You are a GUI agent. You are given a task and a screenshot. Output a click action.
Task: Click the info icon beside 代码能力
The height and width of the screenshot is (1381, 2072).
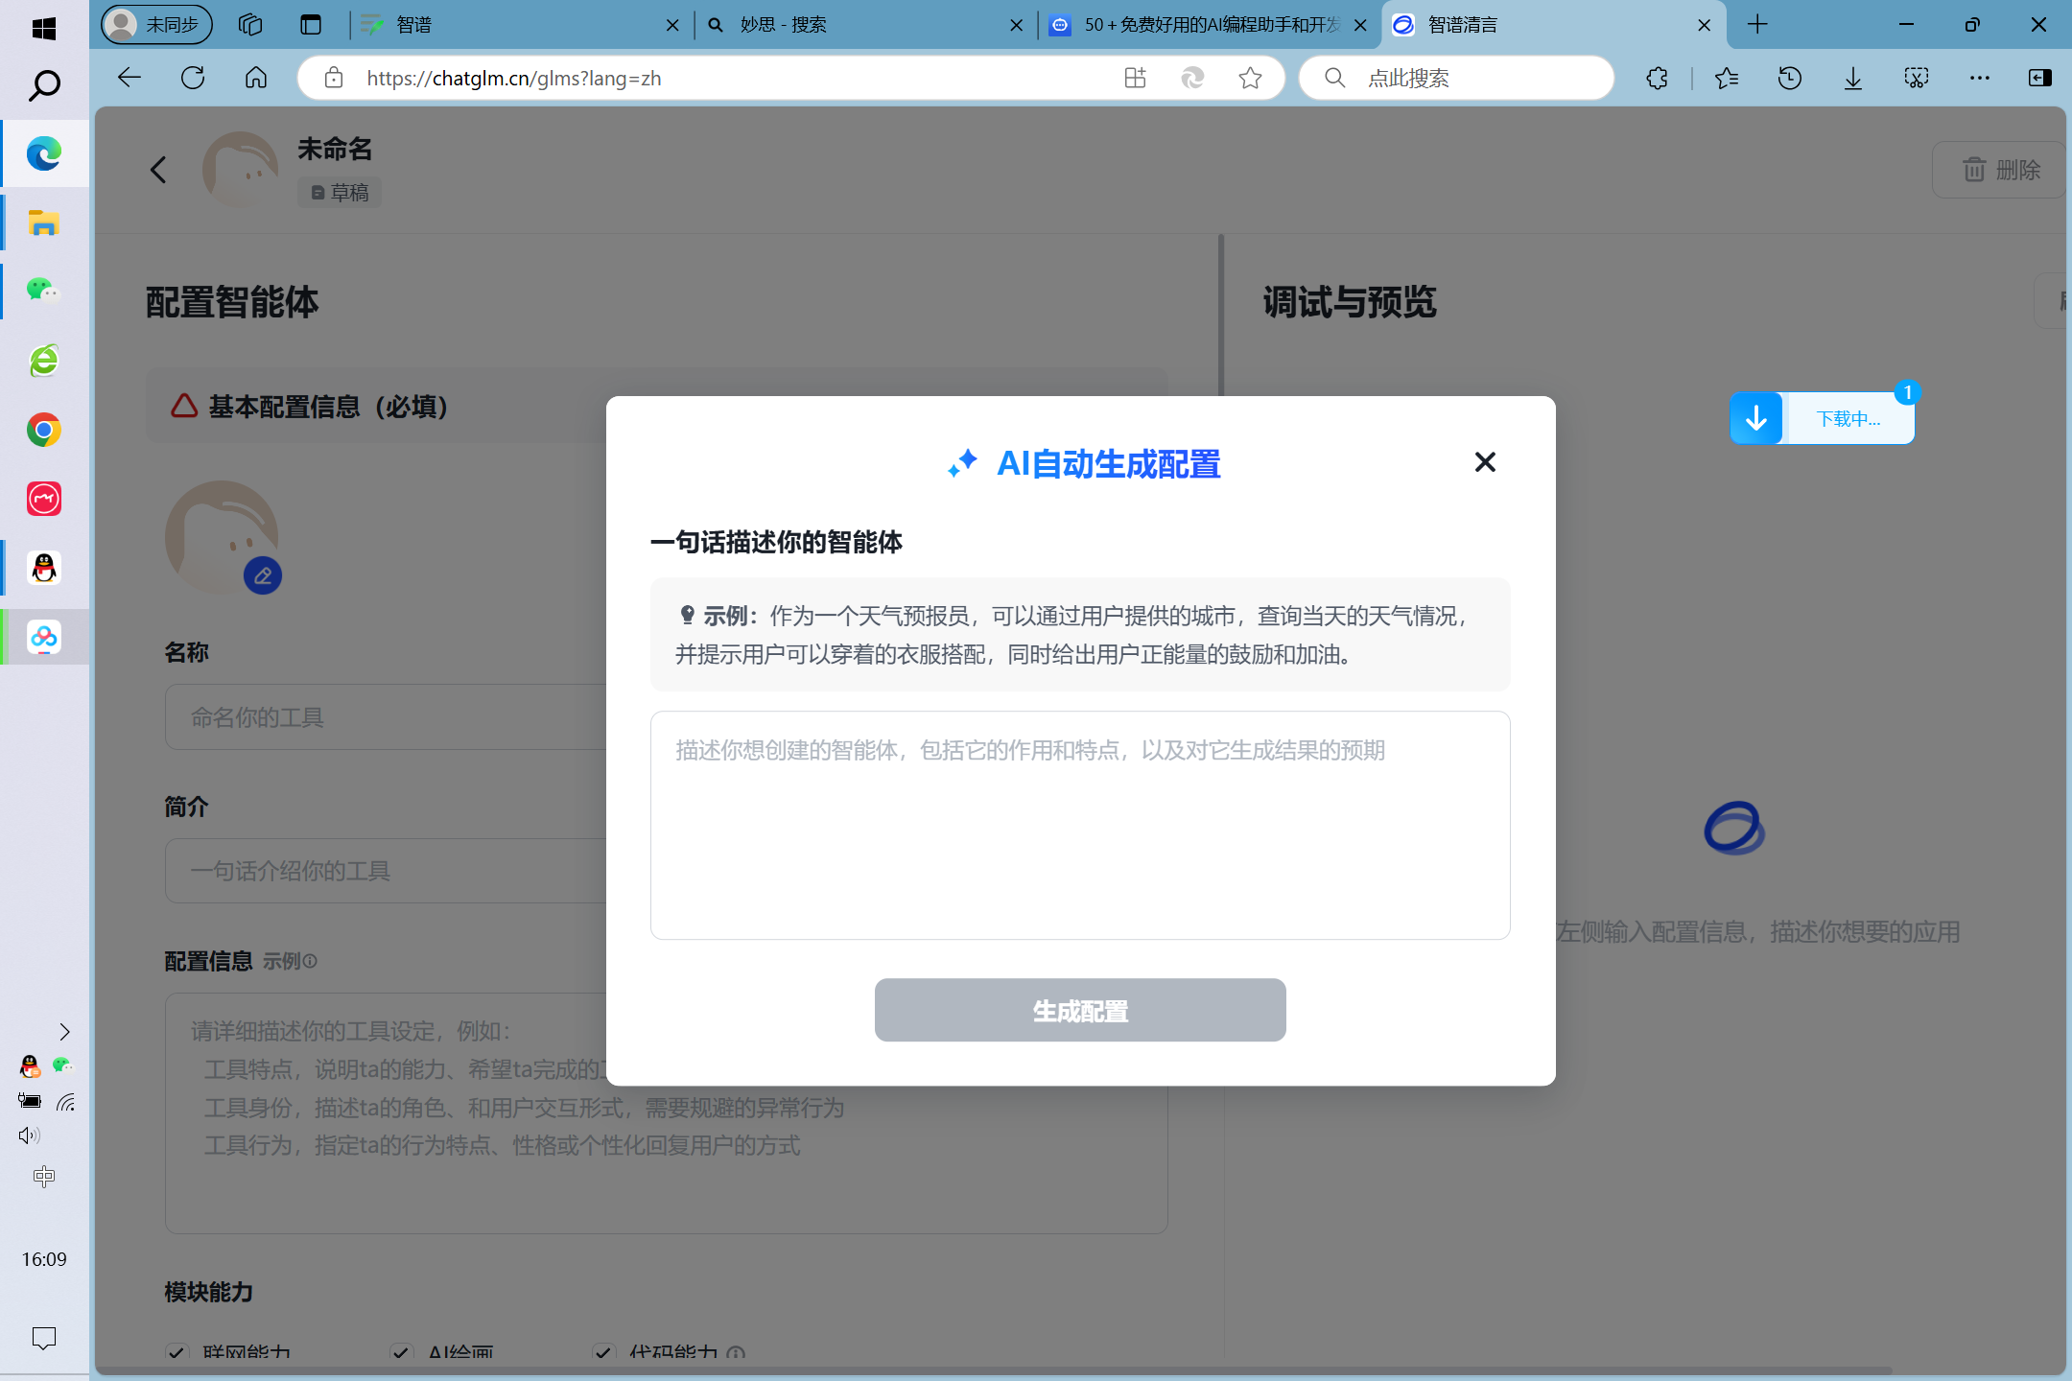736,1353
